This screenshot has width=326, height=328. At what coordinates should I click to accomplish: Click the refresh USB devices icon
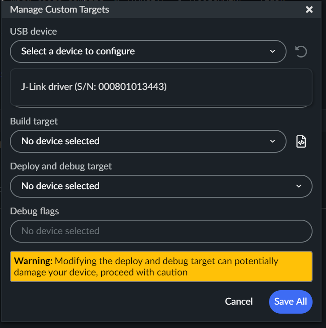301,52
